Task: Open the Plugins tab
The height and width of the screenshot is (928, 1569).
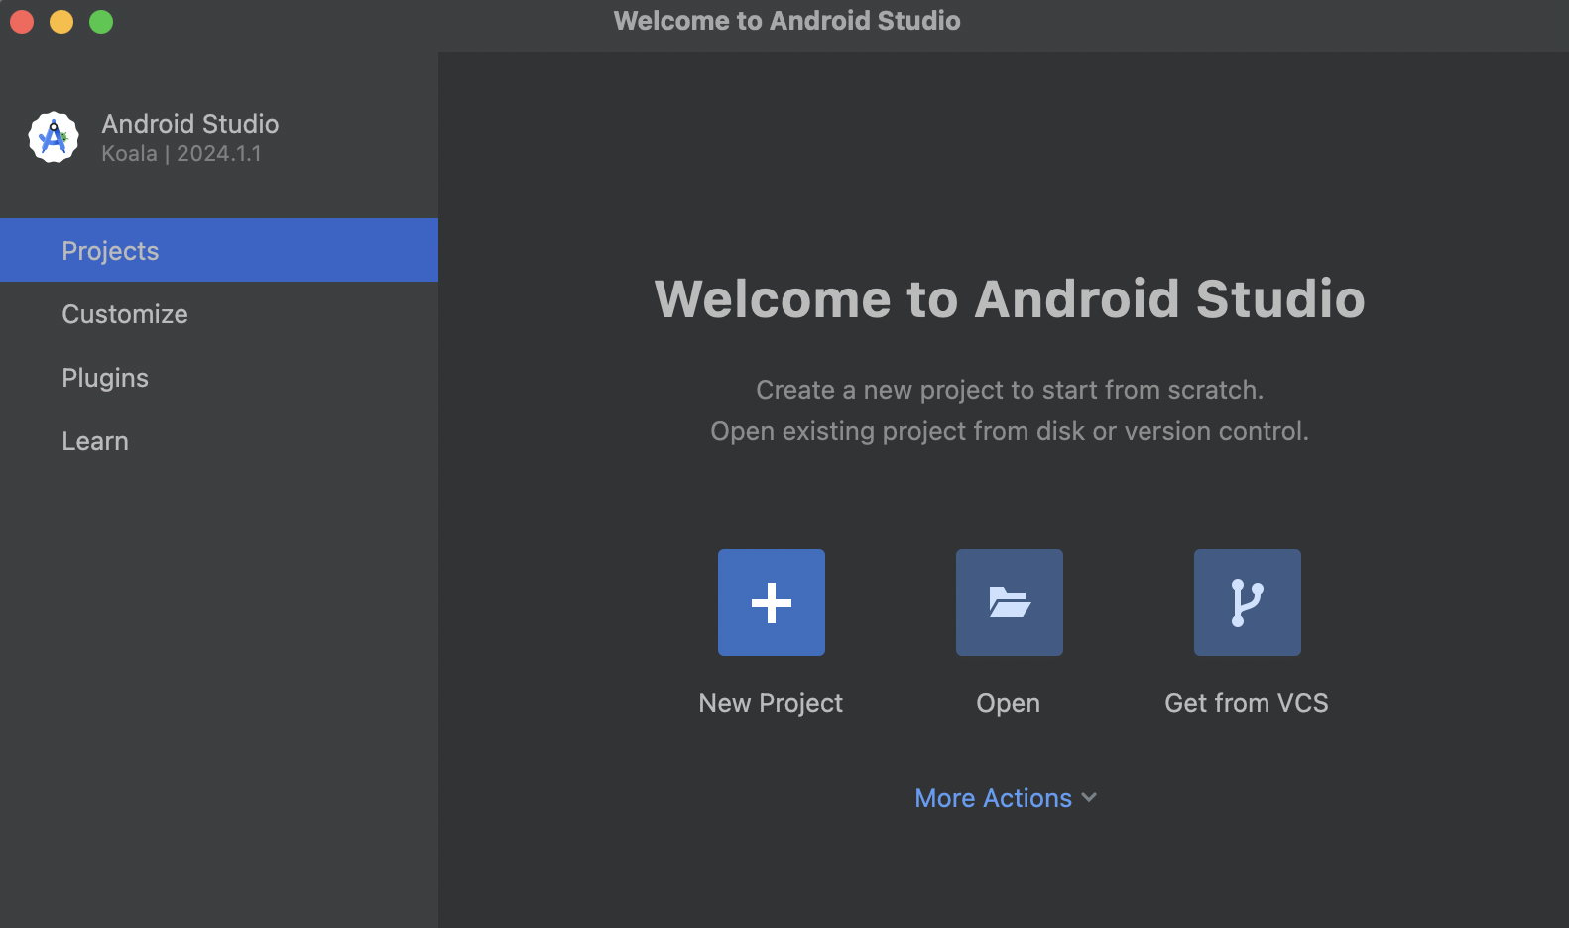Action: (219, 377)
